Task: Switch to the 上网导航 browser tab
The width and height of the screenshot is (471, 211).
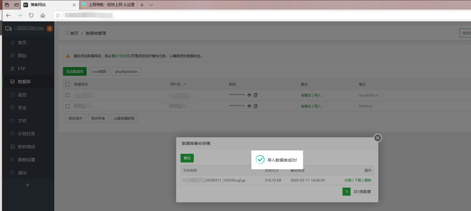Action: coord(108,5)
